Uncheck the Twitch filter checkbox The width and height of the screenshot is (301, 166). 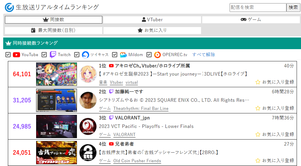[x=44, y=55]
